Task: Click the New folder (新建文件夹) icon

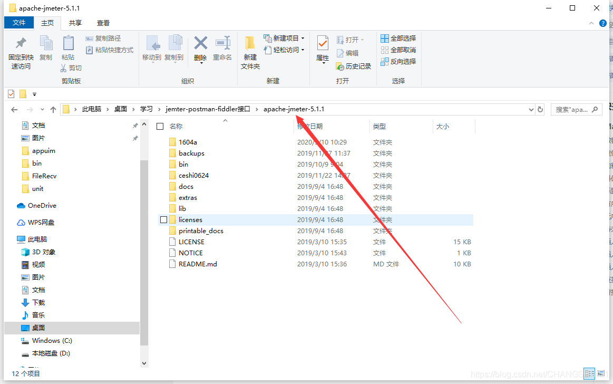Action: 250,43
